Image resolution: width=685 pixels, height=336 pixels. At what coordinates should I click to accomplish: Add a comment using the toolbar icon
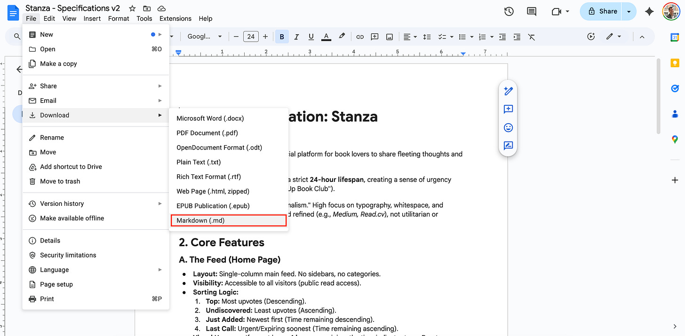pos(374,36)
